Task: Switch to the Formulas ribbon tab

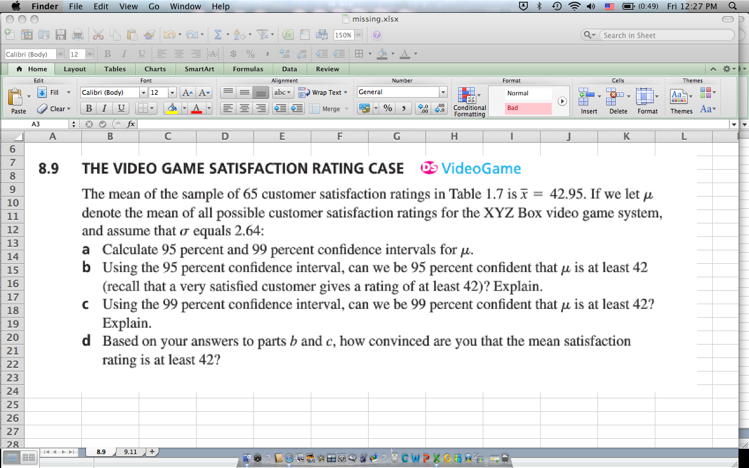Action: 248,69
